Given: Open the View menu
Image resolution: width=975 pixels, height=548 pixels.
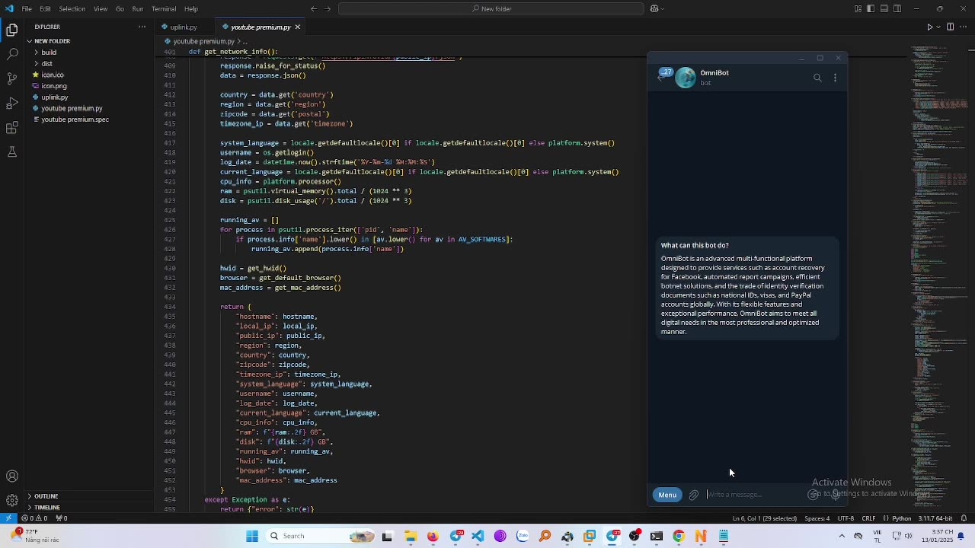Looking at the screenshot, I should 101,9.
